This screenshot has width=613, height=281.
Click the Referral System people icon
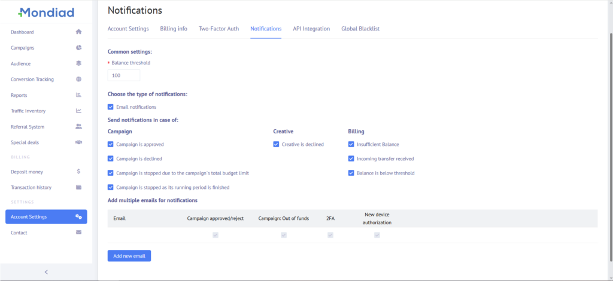click(78, 127)
